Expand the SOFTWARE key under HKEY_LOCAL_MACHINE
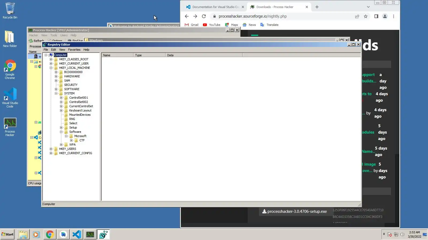The height and width of the screenshot is (240, 428). (x=56, y=89)
